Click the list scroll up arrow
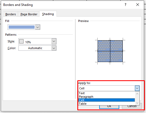 coord(137,94)
